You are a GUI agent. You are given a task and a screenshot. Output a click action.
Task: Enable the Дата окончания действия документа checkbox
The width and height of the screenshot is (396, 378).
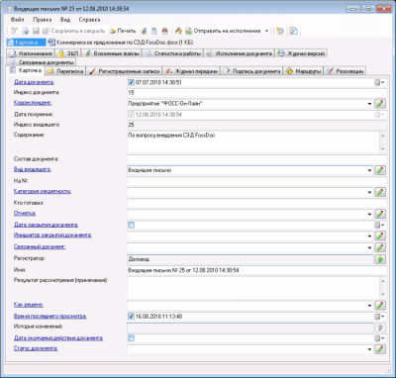131,338
